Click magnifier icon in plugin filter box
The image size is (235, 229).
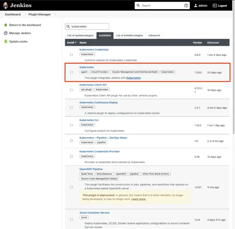68,26
